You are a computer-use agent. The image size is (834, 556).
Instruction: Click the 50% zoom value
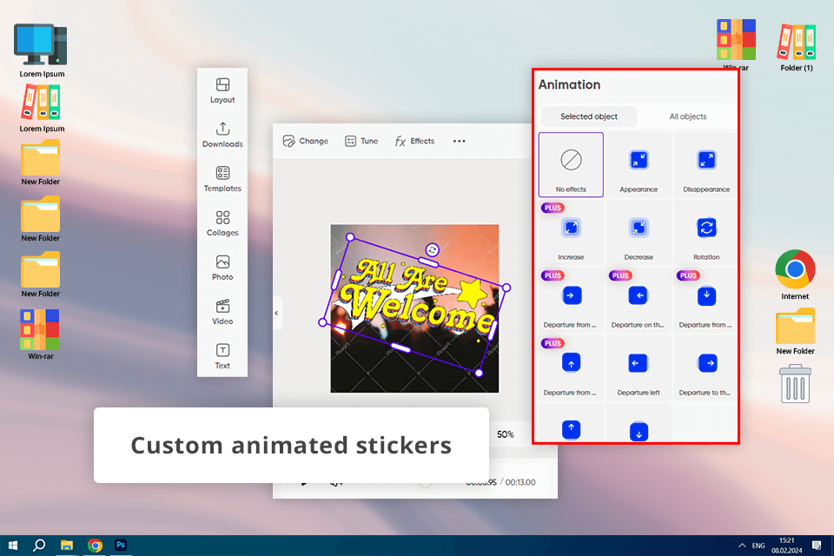(506, 434)
